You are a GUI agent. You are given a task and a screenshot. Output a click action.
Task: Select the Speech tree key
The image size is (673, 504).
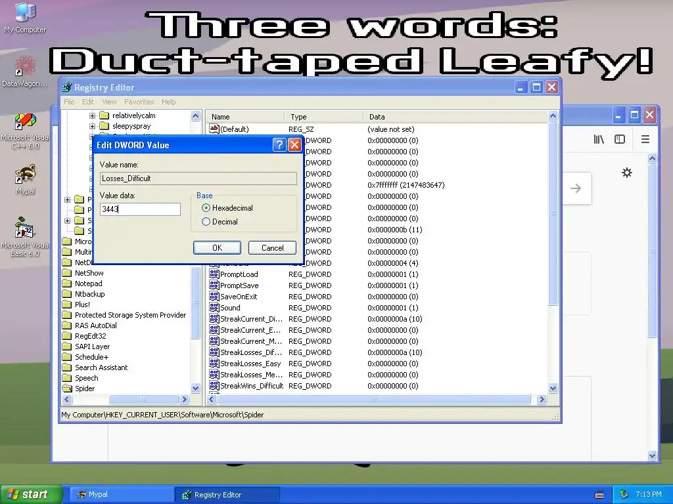pyautogui.click(x=86, y=378)
